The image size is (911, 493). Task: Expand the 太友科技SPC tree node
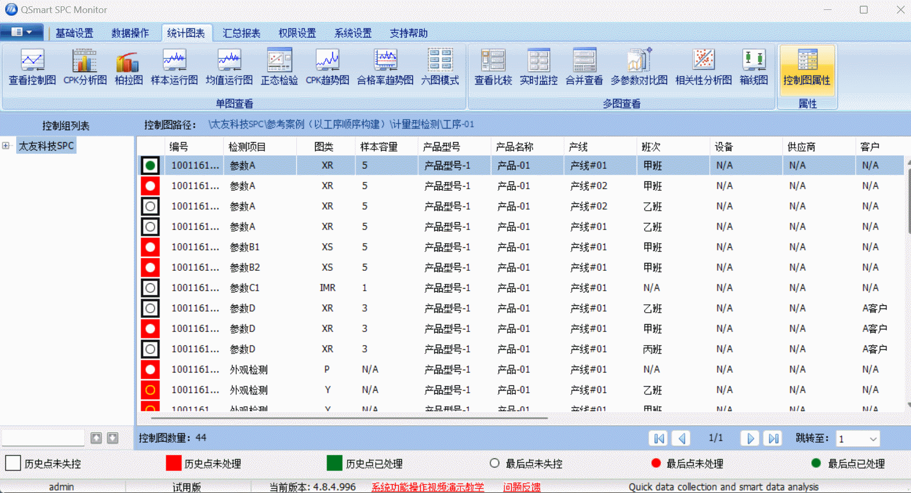[x=6, y=145]
